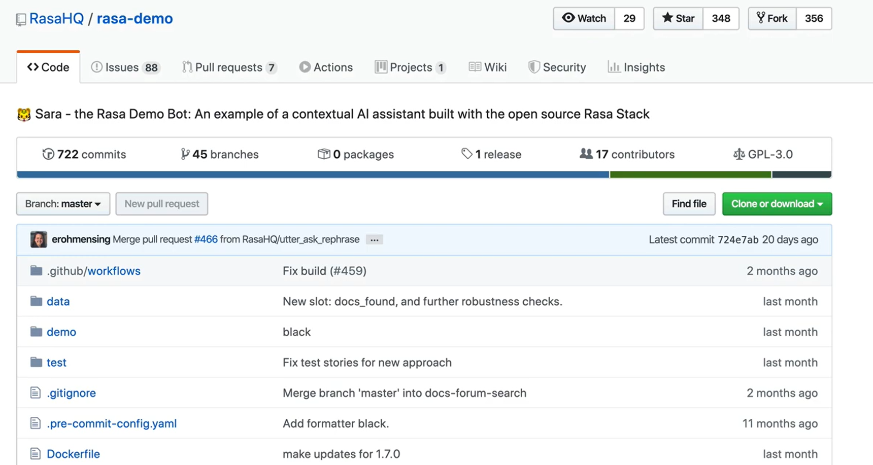Expand the Clone or download menu
The width and height of the screenshot is (873, 465).
(x=777, y=204)
